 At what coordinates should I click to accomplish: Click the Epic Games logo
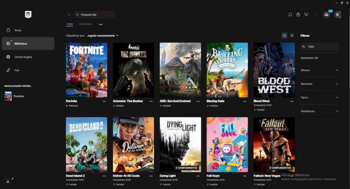28,14
